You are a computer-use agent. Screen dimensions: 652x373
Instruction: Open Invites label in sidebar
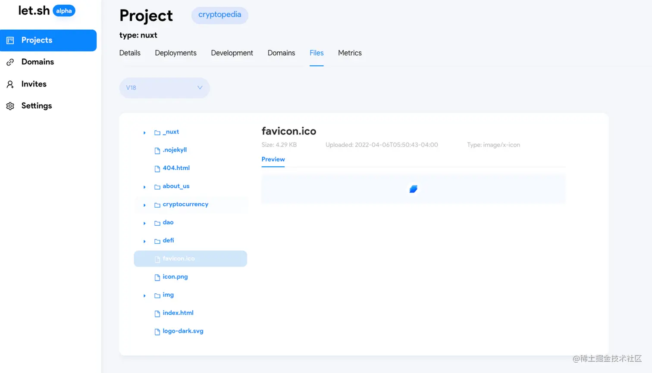[x=34, y=84]
